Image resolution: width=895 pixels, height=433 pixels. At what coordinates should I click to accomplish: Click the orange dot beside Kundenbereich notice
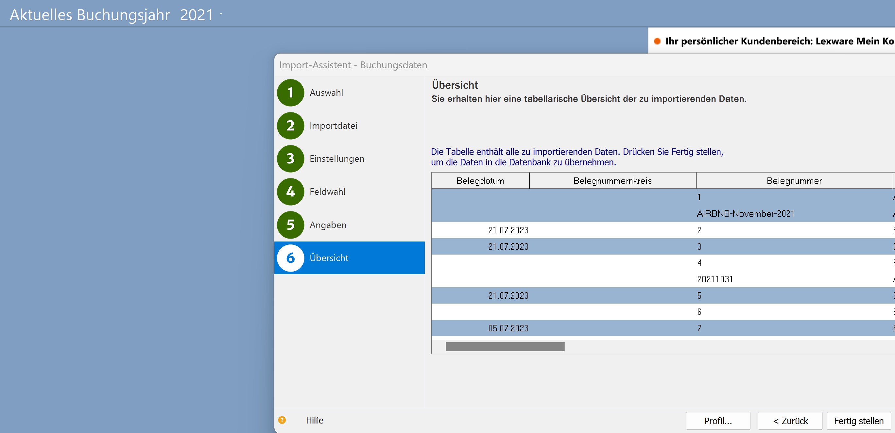coord(657,41)
